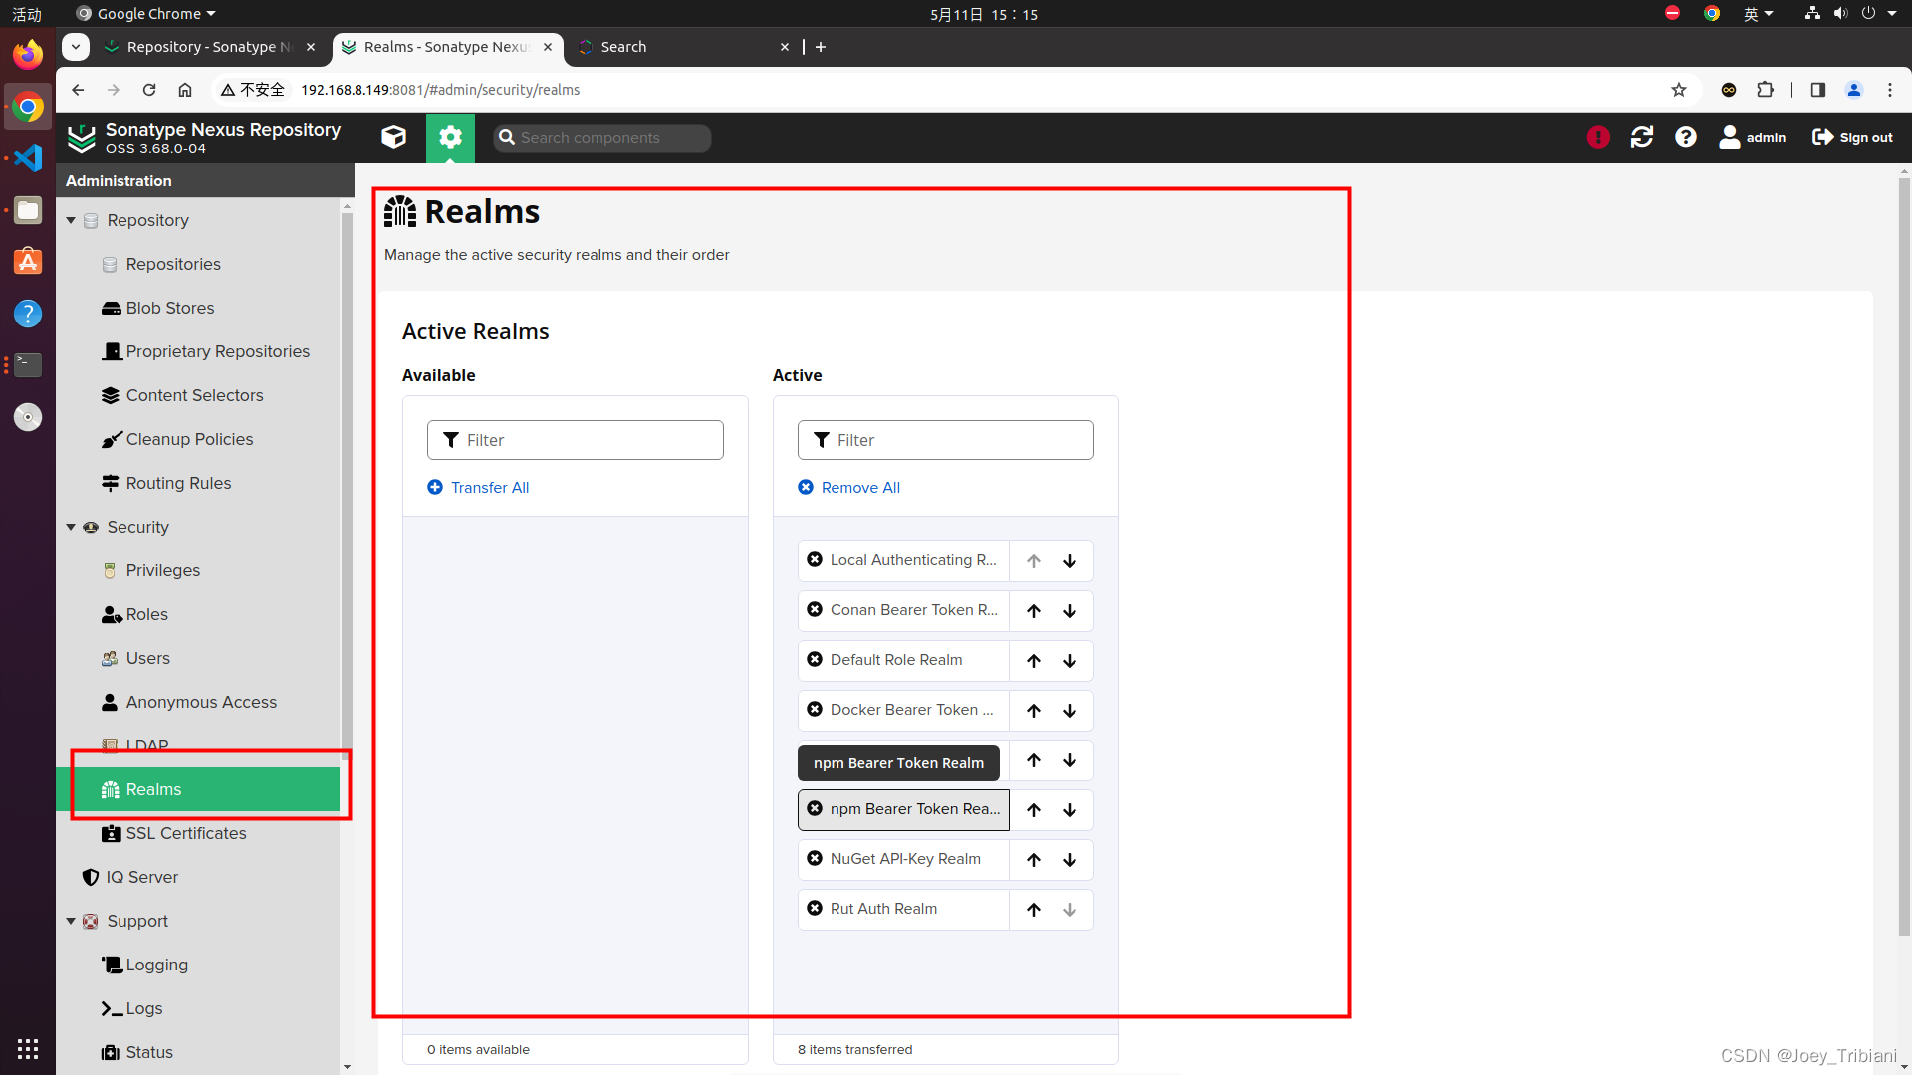
Task: Launch Firefox from the dock
Action: point(28,54)
